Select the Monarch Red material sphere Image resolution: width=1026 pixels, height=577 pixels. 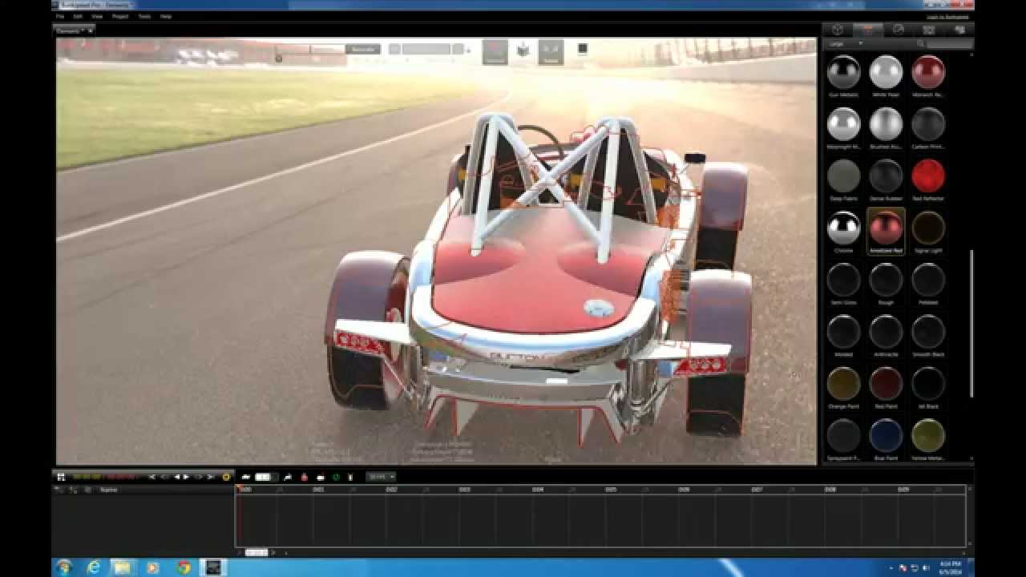coord(928,72)
